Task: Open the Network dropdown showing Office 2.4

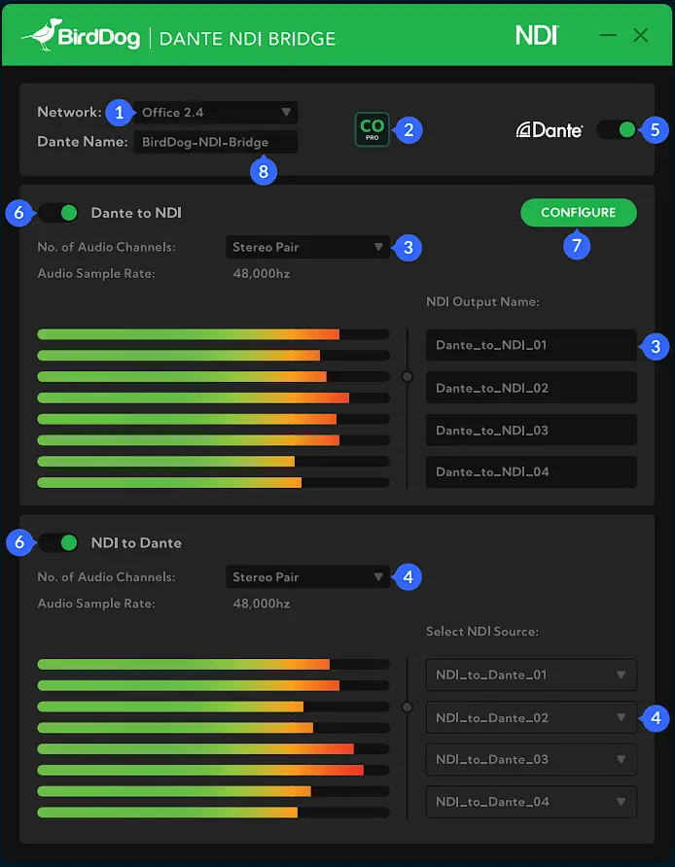Action: (x=216, y=112)
